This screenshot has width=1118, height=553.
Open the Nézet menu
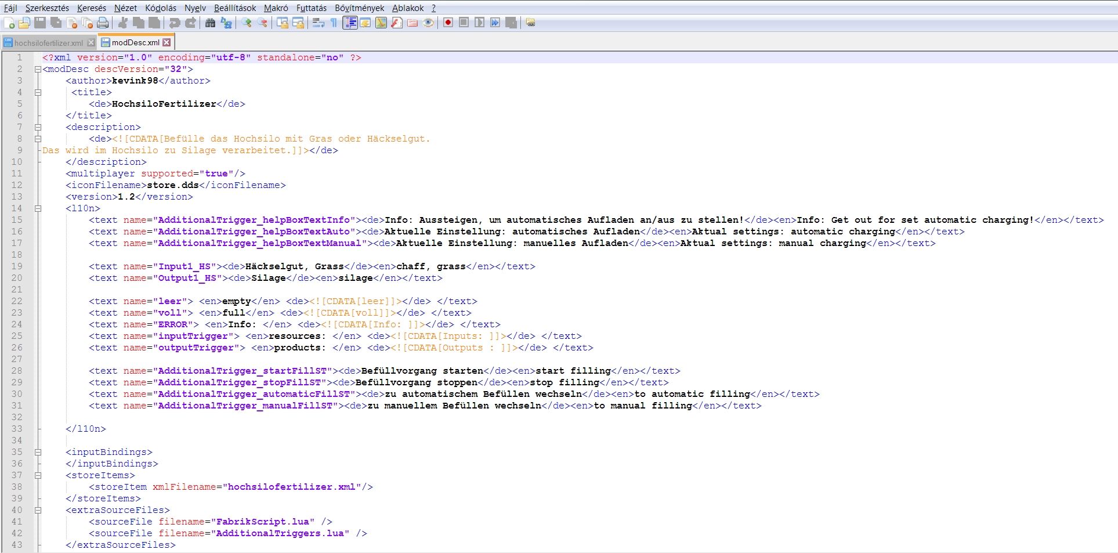(x=125, y=8)
